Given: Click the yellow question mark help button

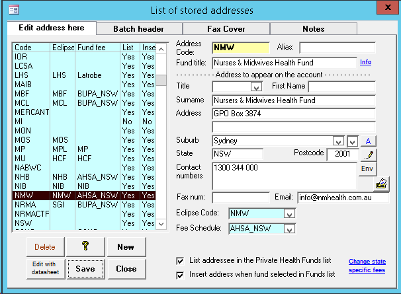Looking at the screenshot, I should (85, 246).
